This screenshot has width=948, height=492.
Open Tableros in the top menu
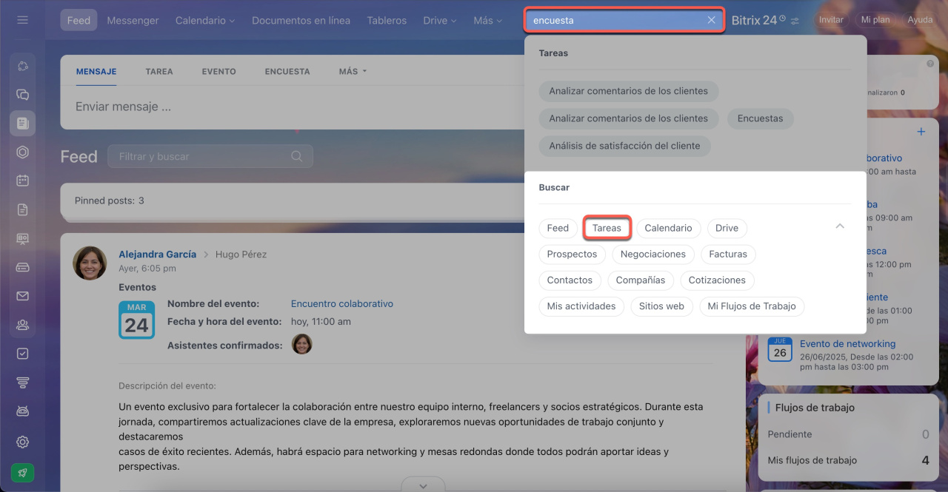pos(387,20)
